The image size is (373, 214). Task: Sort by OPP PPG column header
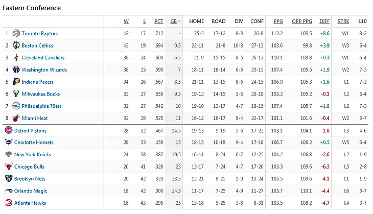302,21
